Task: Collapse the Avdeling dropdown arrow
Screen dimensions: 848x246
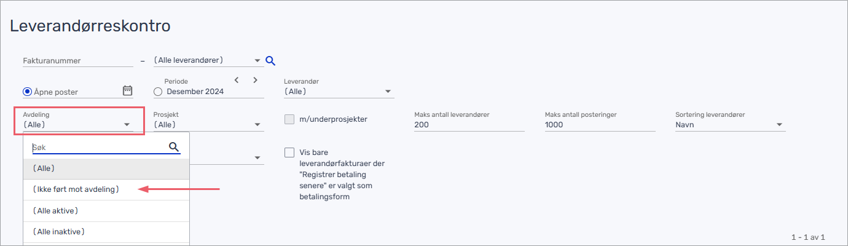Action: point(127,125)
